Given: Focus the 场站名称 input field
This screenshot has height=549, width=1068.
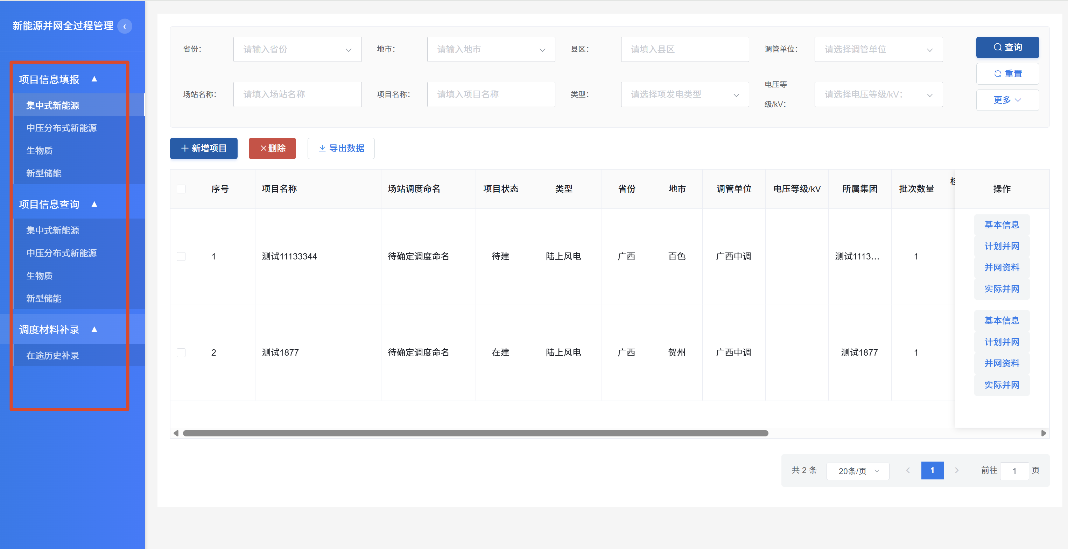Looking at the screenshot, I should click(297, 94).
